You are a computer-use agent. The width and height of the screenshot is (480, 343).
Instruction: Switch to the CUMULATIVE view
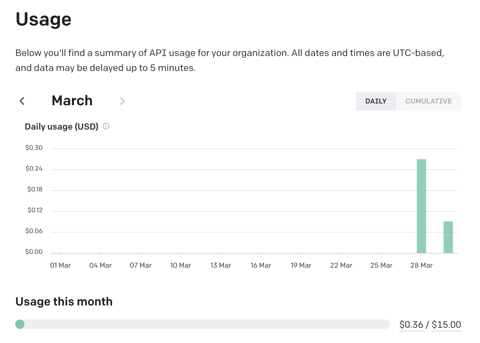coord(428,101)
